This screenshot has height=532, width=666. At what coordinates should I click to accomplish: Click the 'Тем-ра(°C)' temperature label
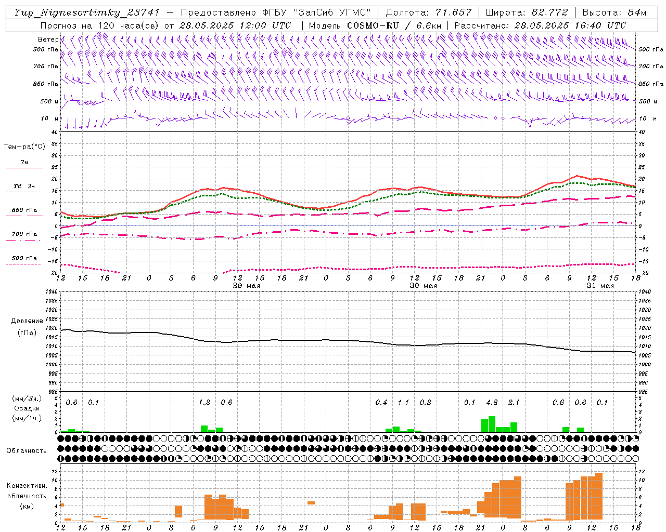(24, 147)
